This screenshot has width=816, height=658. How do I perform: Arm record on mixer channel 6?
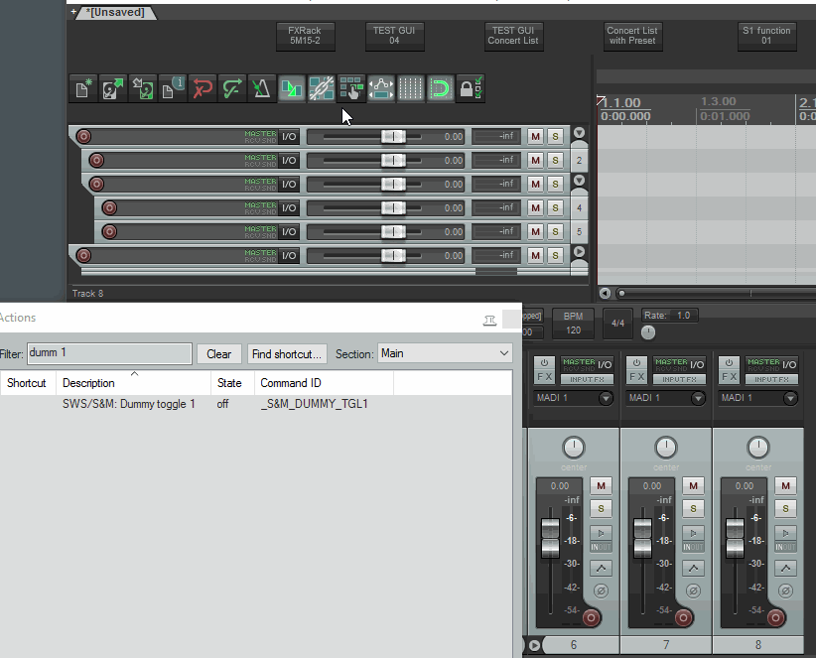click(x=591, y=618)
